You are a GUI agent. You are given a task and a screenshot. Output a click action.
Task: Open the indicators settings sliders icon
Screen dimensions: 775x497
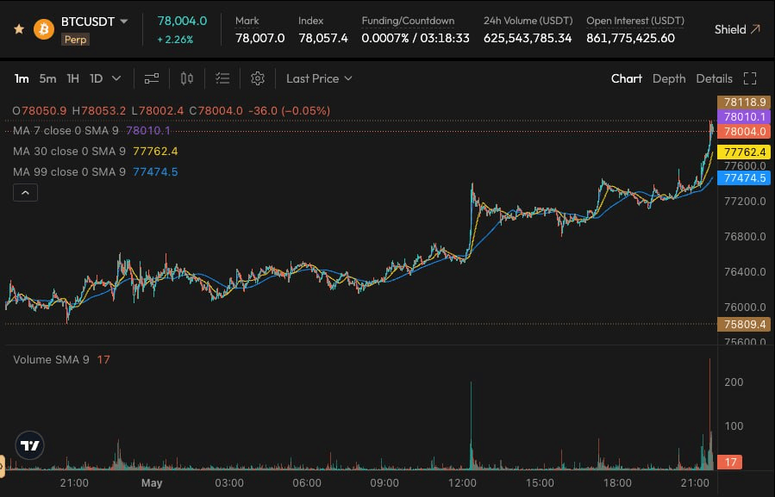tap(151, 78)
